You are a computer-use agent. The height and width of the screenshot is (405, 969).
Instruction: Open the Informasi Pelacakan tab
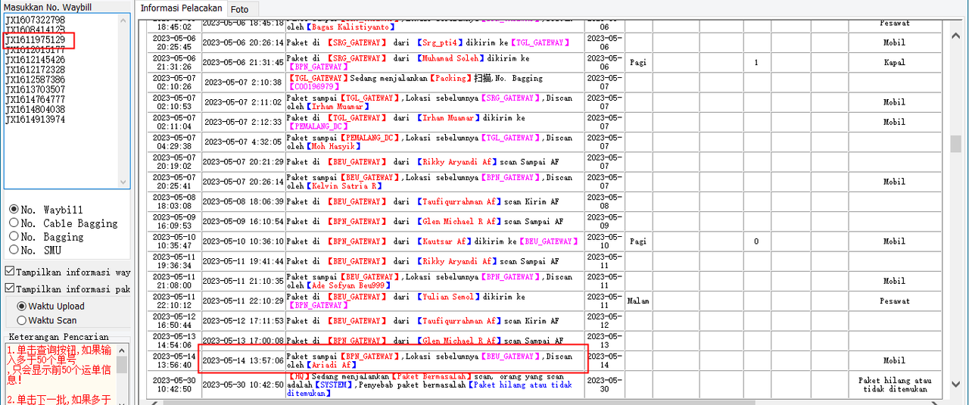182,8
